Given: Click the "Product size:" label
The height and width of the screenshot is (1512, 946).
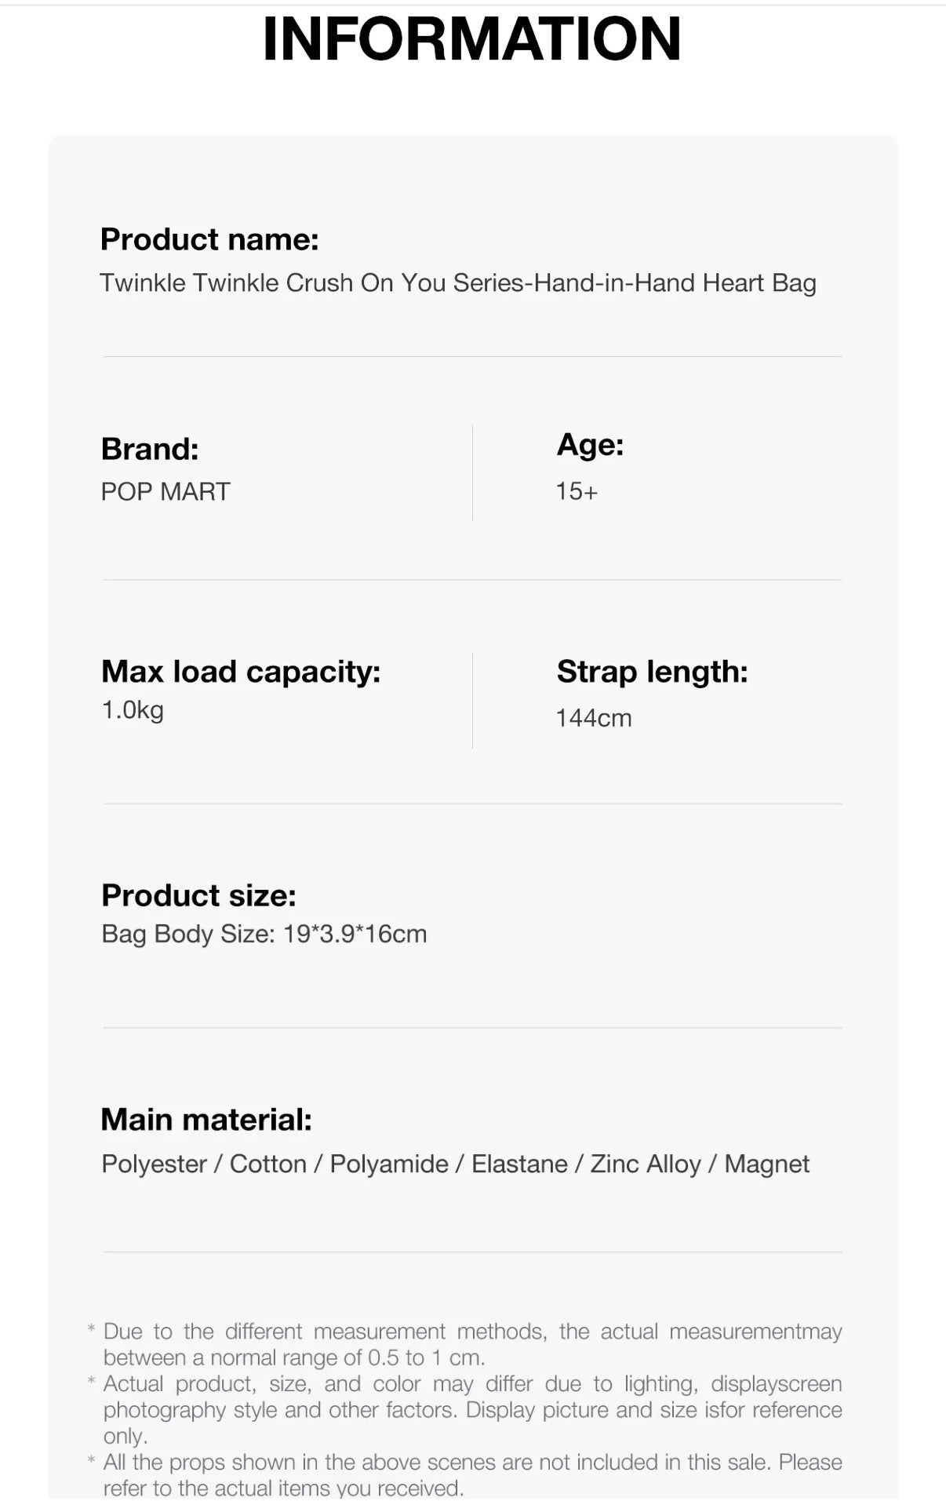Looking at the screenshot, I should point(198,895).
